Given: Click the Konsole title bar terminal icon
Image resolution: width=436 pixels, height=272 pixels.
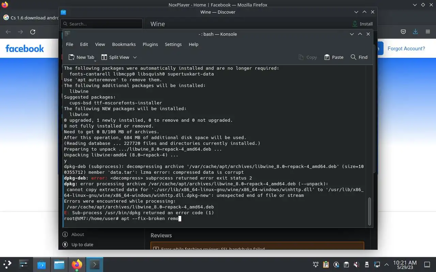Looking at the screenshot, I should pyautogui.click(x=67, y=34).
